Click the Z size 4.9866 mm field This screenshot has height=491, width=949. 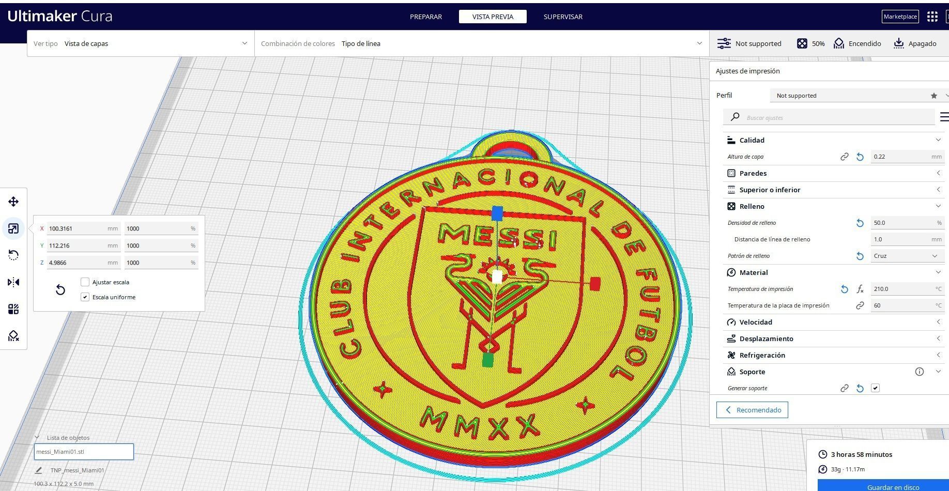click(x=84, y=263)
